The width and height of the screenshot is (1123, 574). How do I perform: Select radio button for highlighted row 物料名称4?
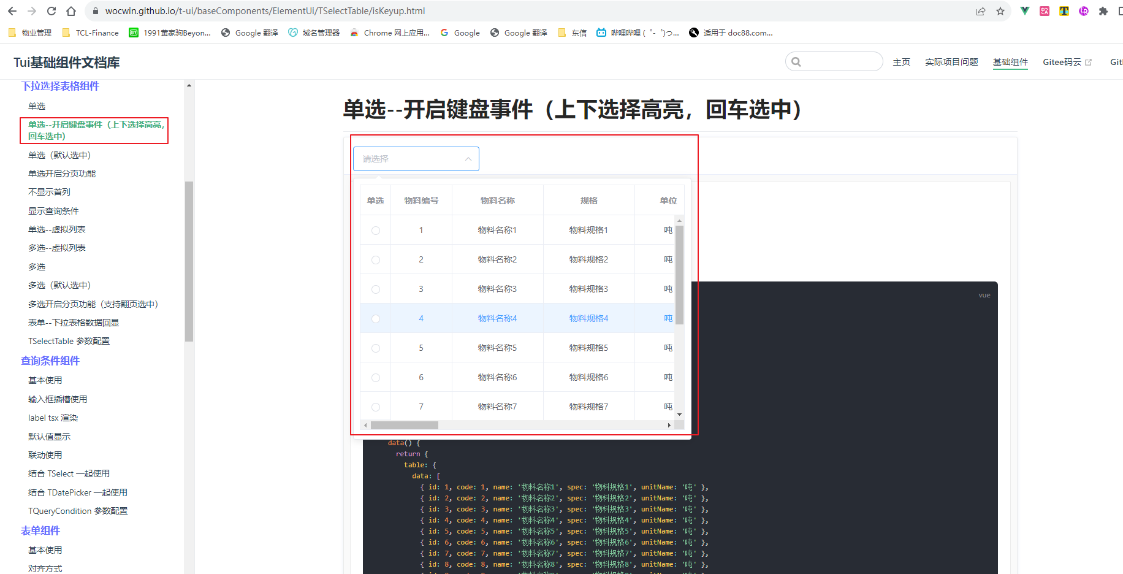point(376,319)
